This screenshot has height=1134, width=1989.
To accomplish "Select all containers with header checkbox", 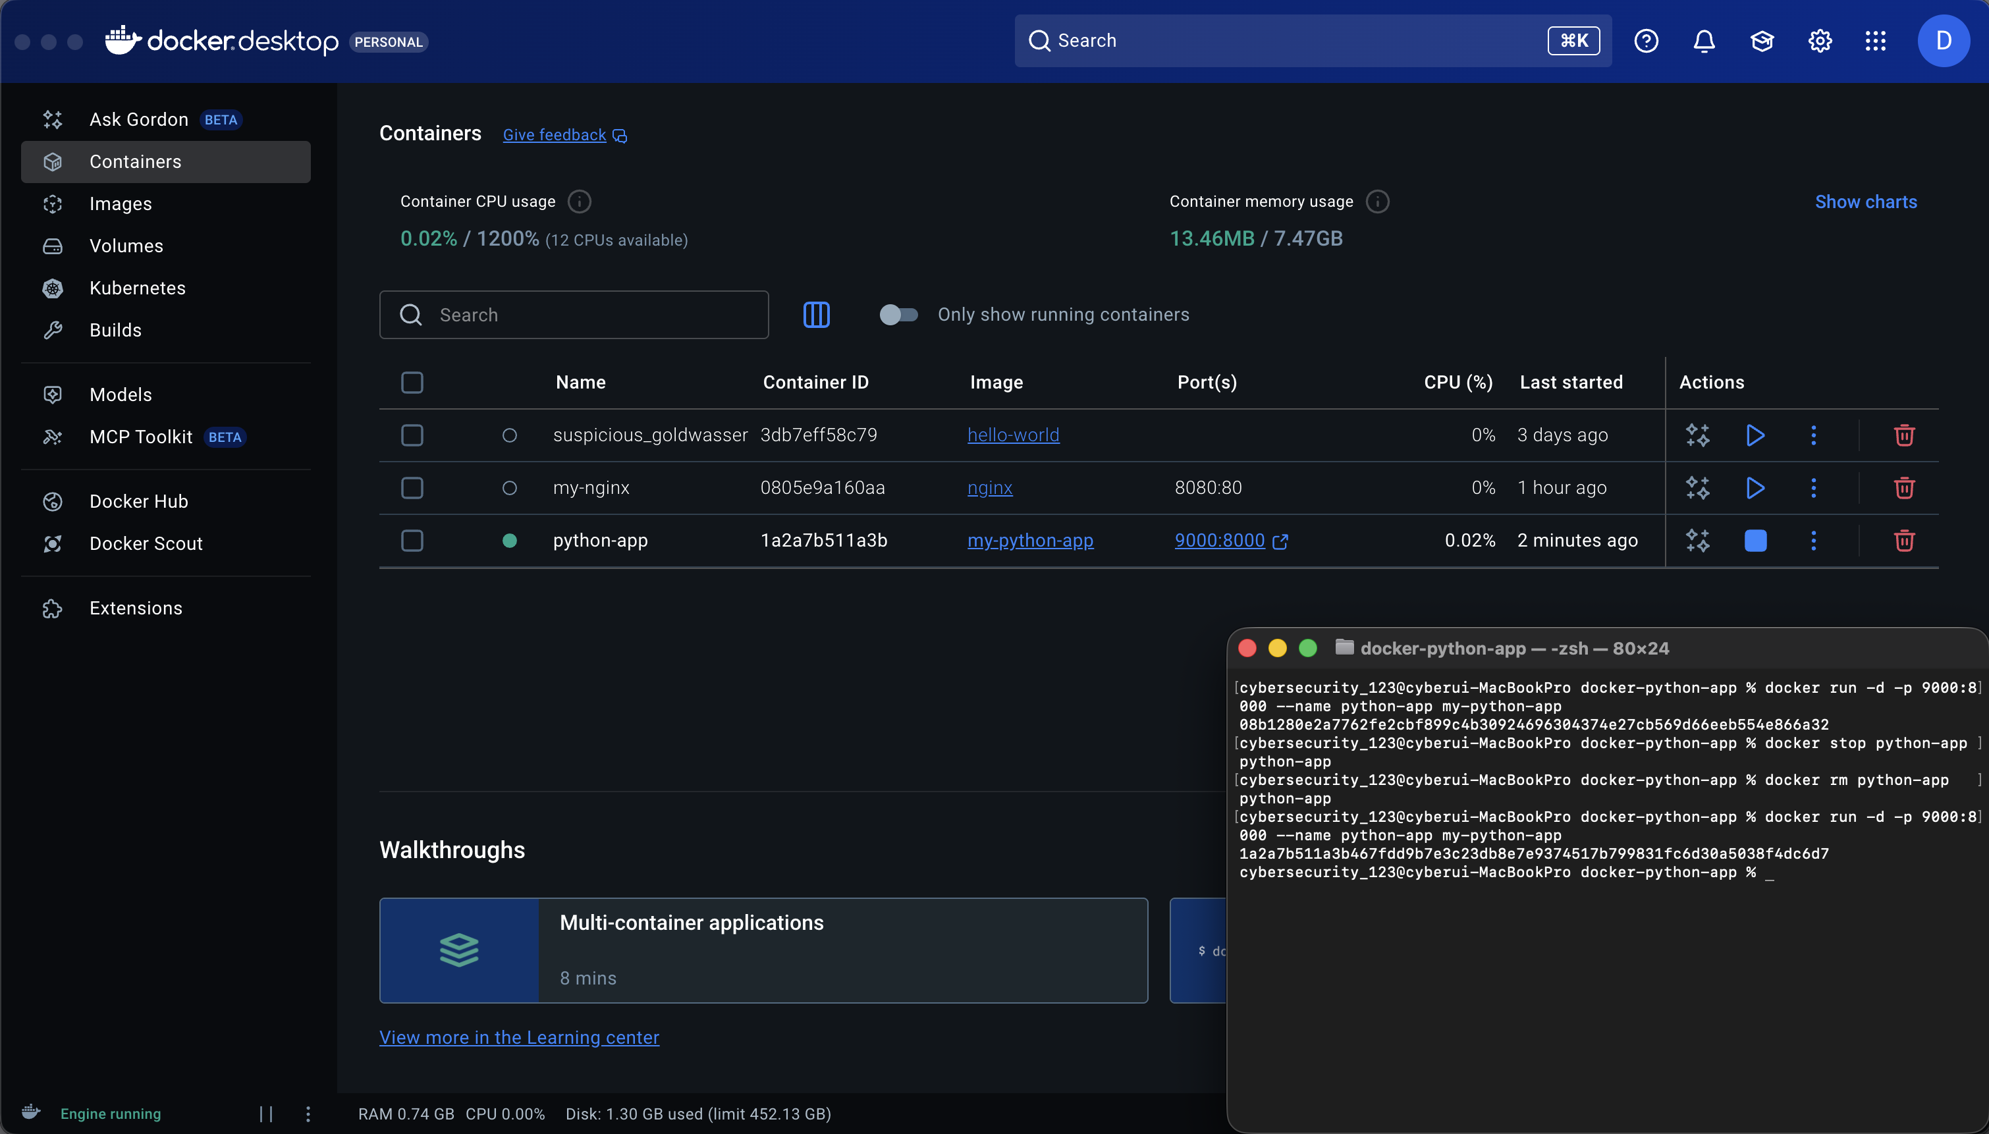I will (412, 383).
